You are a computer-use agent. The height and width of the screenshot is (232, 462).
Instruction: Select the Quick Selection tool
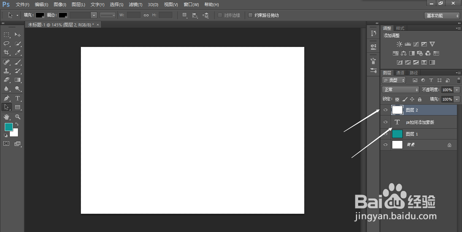[x=18, y=44]
